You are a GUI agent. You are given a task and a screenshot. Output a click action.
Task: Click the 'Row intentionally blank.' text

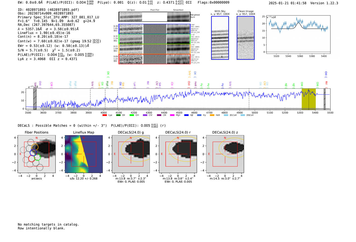point(41,228)
